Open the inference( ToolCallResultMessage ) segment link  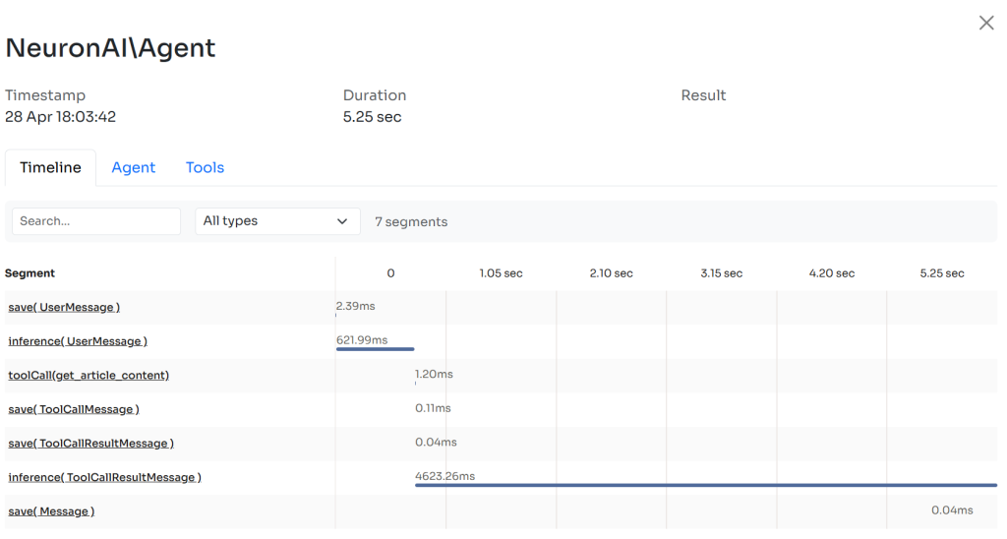click(104, 477)
